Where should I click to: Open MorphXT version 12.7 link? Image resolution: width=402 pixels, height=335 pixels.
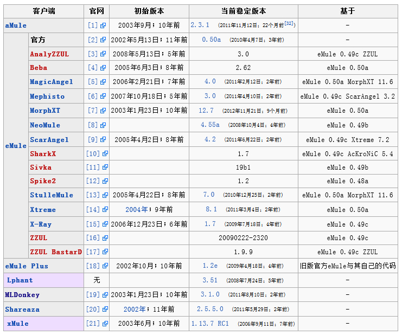[x=206, y=111]
